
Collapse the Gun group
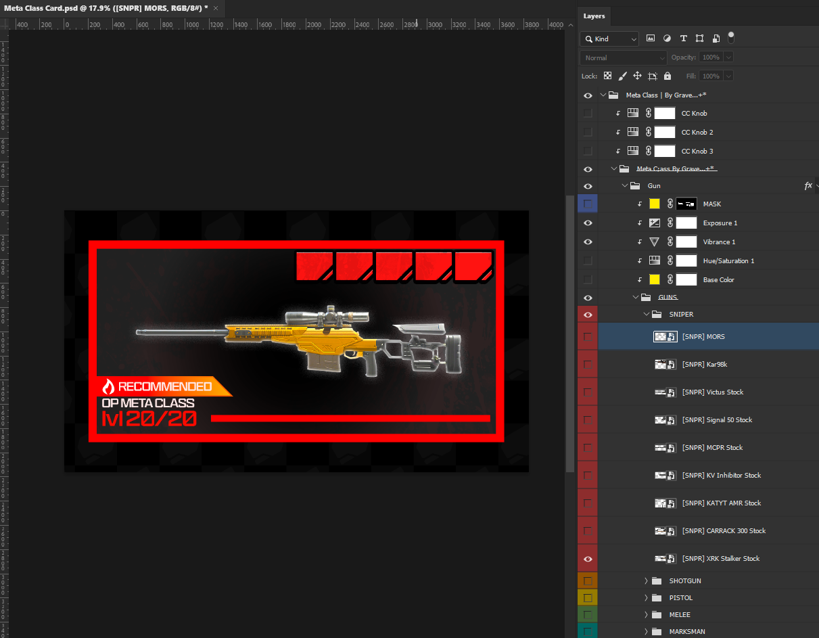624,185
